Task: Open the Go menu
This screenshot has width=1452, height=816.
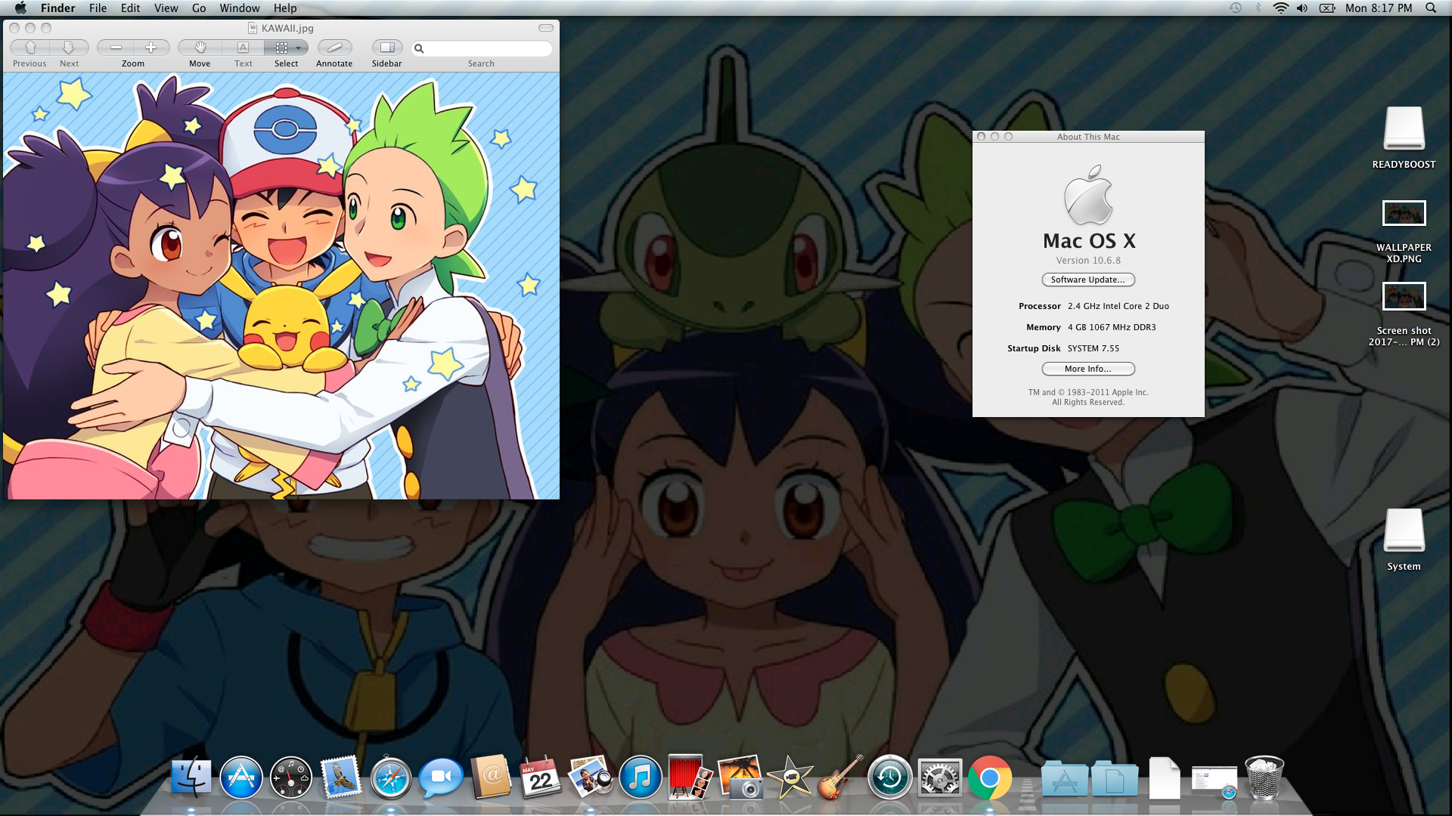Action: tap(199, 8)
